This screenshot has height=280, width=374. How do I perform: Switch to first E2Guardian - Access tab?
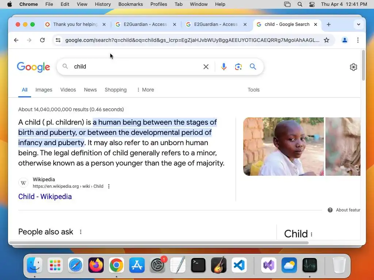pyautogui.click(x=145, y=24)
